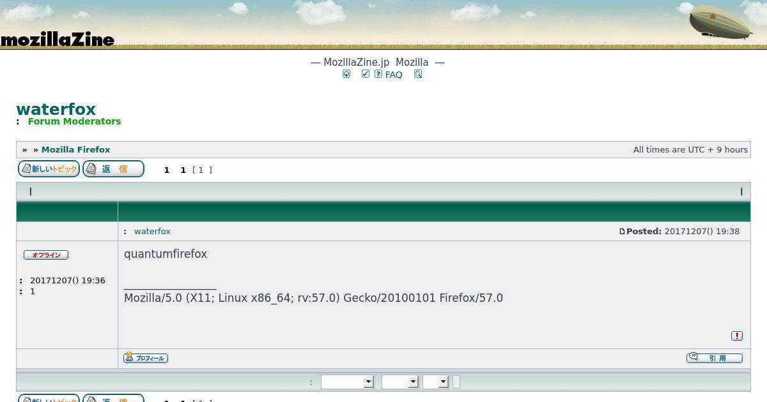This screenshot has height=402, width=767.
Task: Click the join date 20171207() 19:36
Action: click(68, 281)
